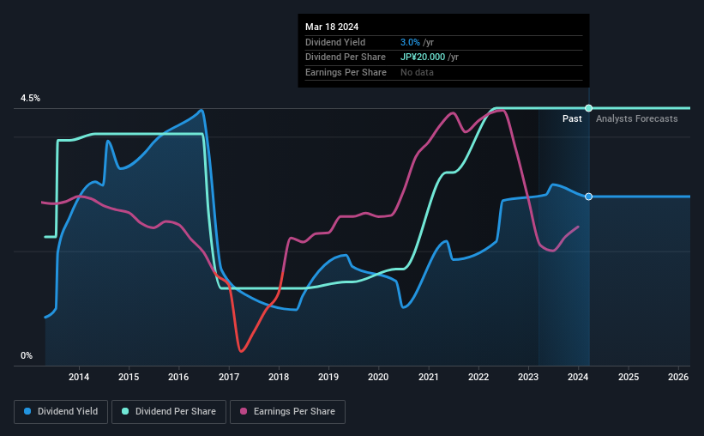This screenshot has height=436, width=704.
Task: Select the teal Dividend Per Share data point marker
Action: click(x=588, y=108)
